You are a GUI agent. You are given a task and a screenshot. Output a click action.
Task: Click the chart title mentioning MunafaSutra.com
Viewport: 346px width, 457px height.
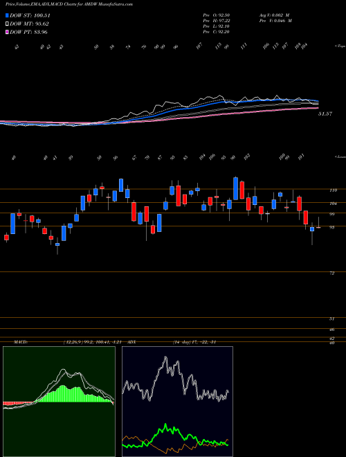tap(69, 4)
